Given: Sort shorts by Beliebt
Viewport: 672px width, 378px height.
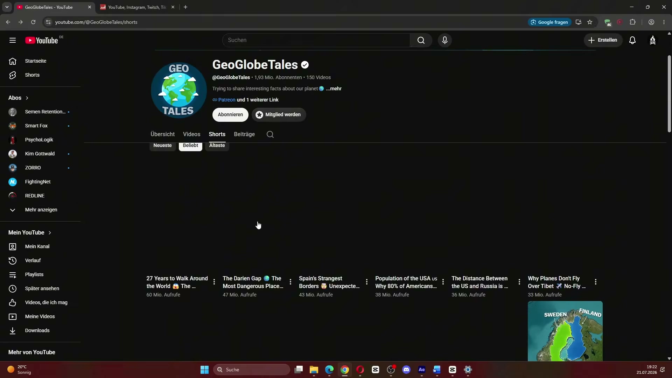Looking at the screenshot, I should 190,146.
